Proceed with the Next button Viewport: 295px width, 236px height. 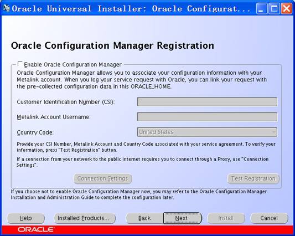click(182, 218)
